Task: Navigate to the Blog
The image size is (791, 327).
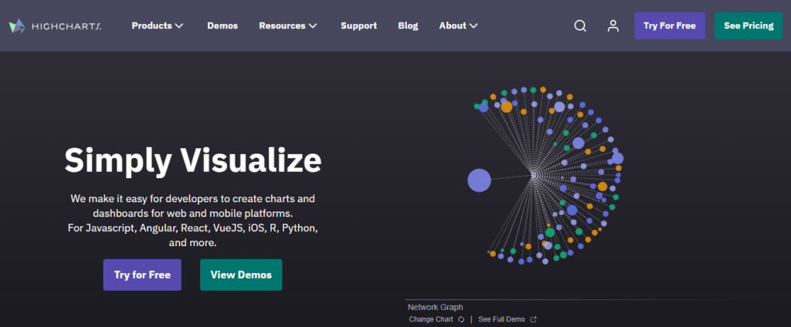Action: (x=408, y=25)
